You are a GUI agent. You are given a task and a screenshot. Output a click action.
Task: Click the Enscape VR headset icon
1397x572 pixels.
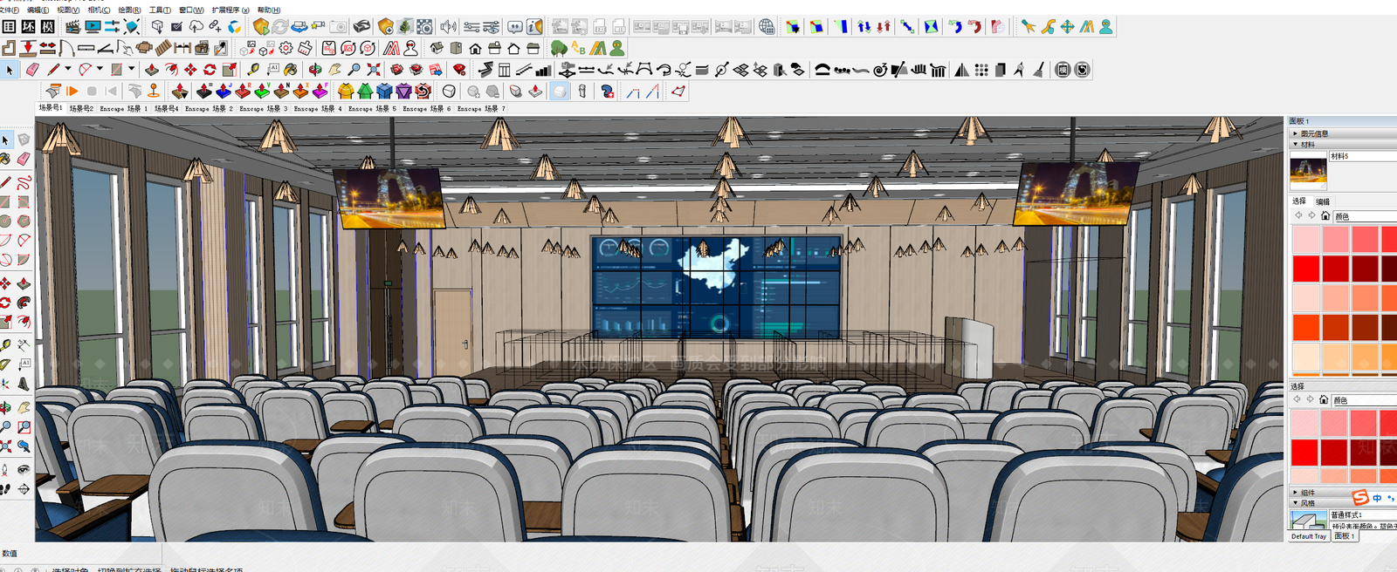[x=361, y=26]
